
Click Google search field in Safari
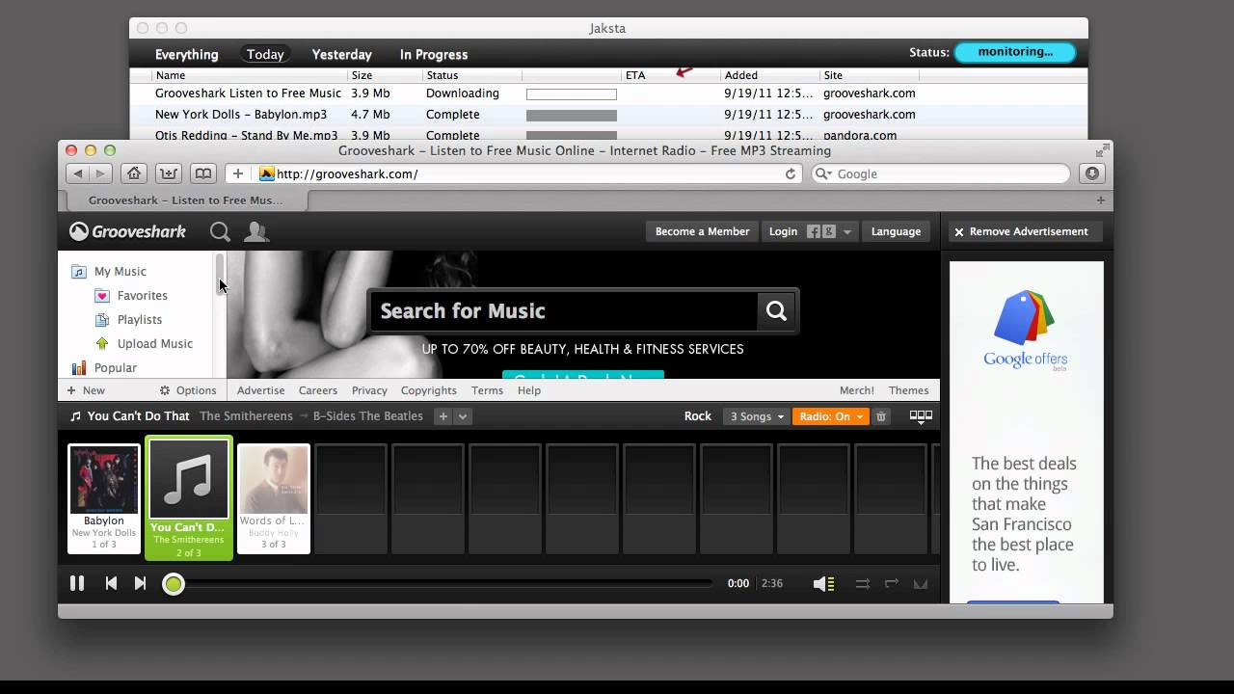(x=941, y=173)
